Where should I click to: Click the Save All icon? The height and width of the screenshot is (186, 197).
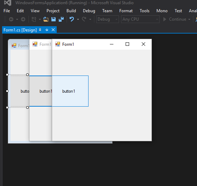pyautogui.click(x=61, y=19)
